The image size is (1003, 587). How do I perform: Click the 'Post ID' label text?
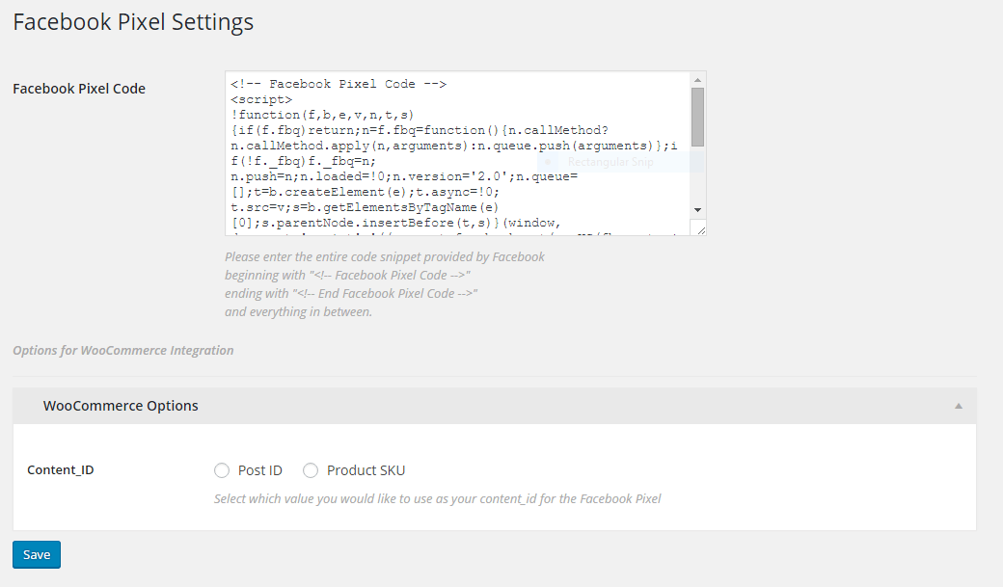click(260, 470)
